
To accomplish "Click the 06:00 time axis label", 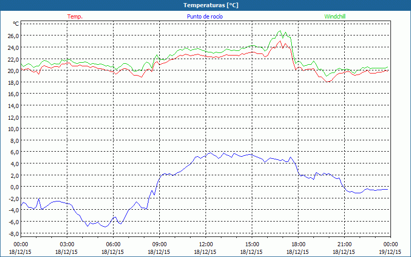I will pos(113,245).
